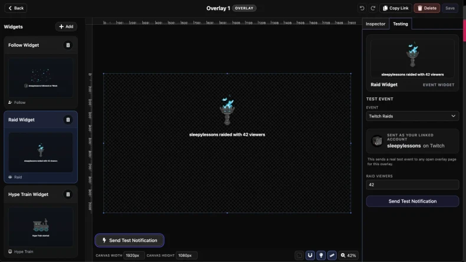Open the Twitch Raids event dropdown
The image size is (466, 262).
point(412,116)
